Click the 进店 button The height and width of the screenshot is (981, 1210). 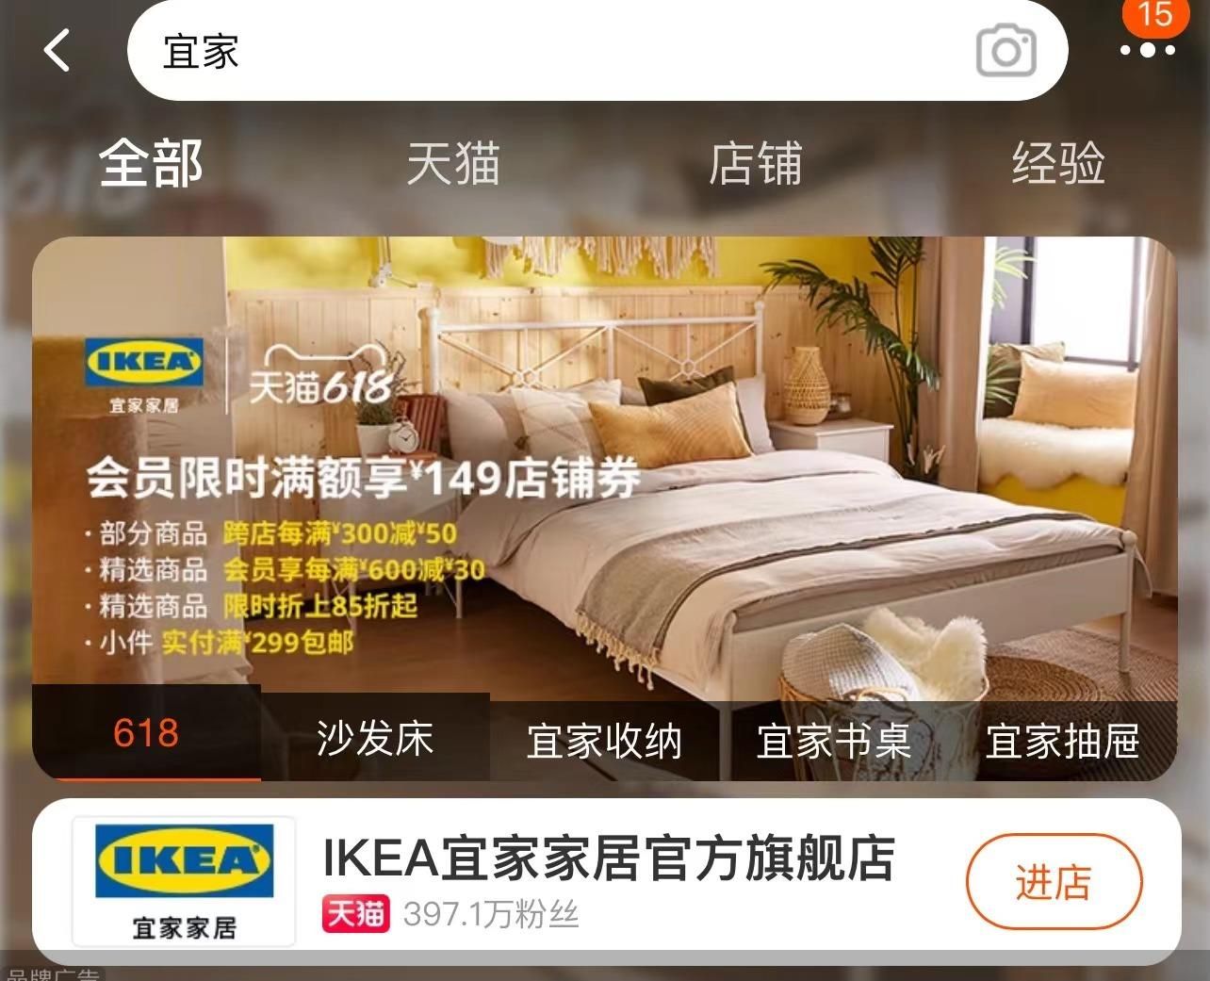[x=1054, y=883]
